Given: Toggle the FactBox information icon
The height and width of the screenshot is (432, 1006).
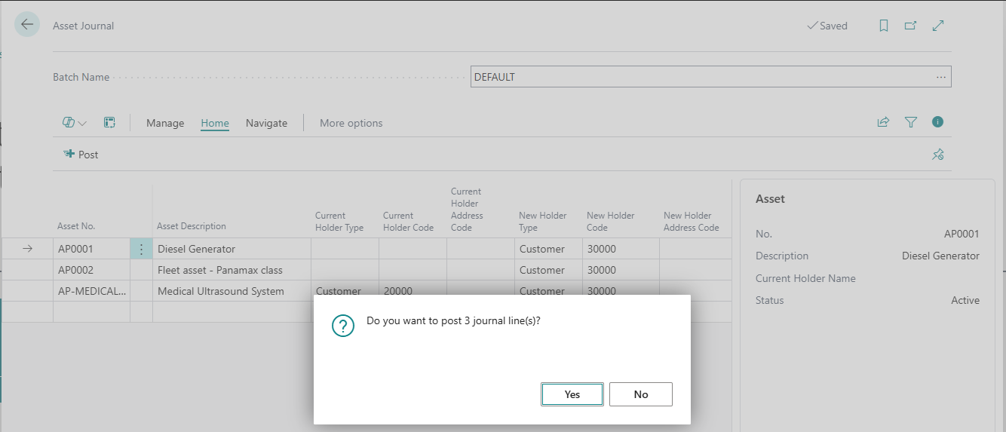Looking at the screenshot, I should [938, 122].
